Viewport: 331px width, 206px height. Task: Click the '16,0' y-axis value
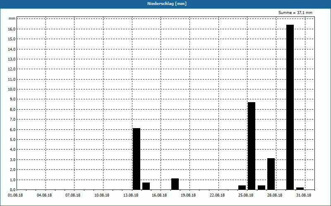point(12,29)
